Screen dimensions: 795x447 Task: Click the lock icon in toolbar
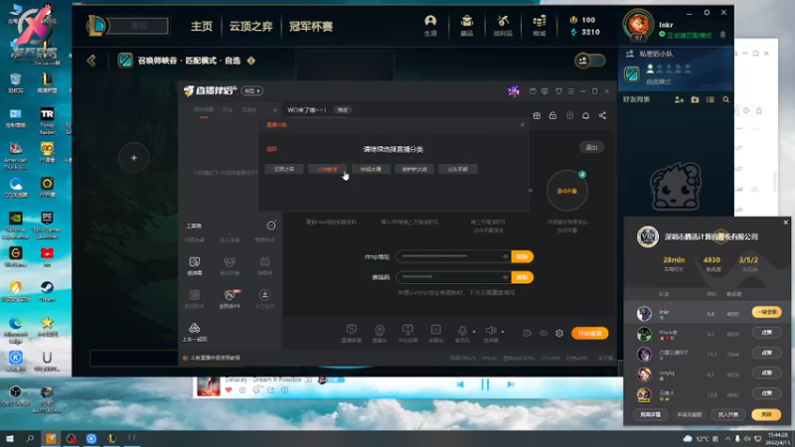pos(553,115)
